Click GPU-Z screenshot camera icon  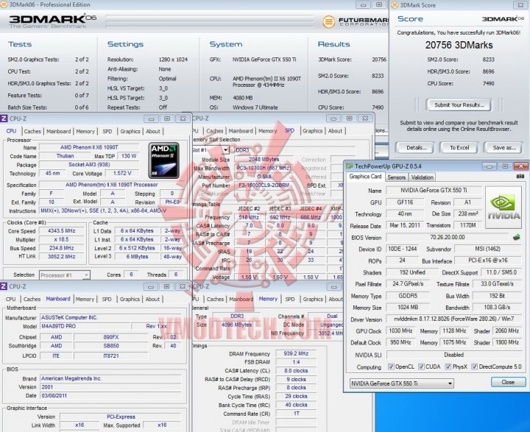coord(520,177)
